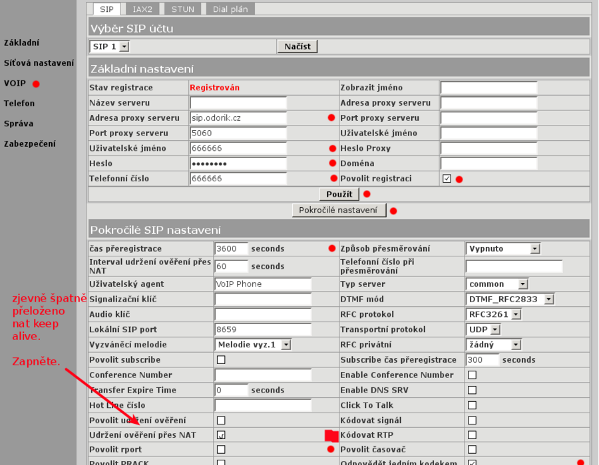Screen dimensions: 599x465
Task: Select the SIP tab
Action: tap(106, 9)
